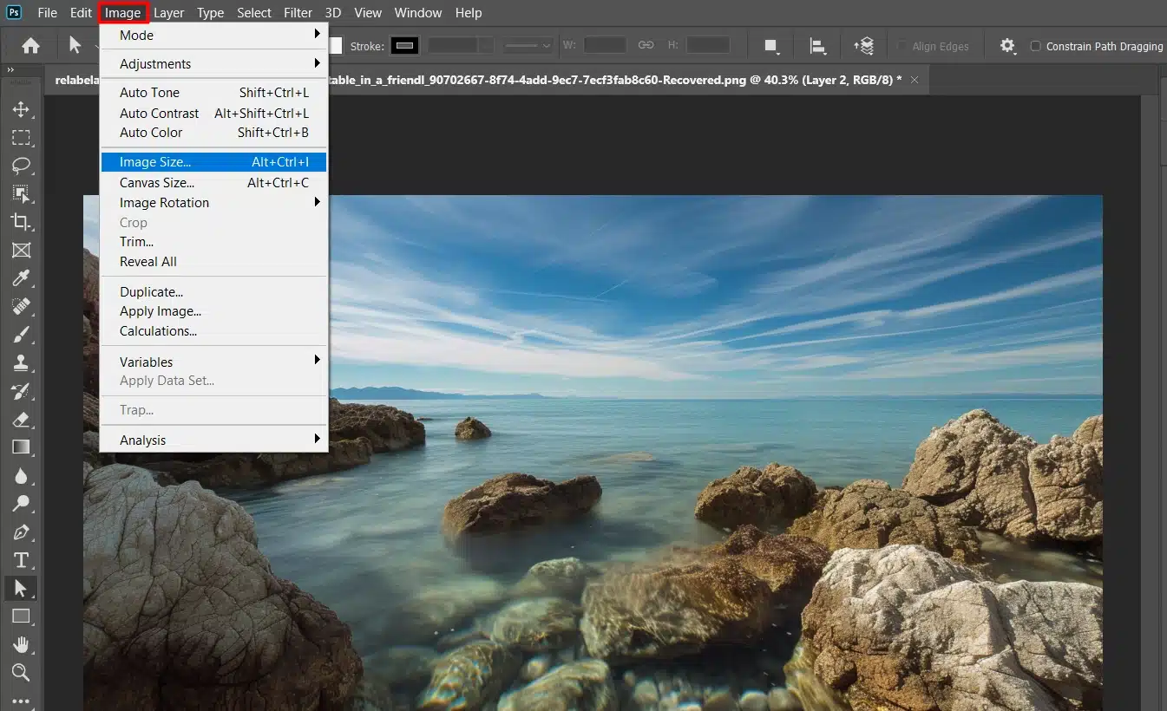Select the Lasso tool
Image resolution: width=1167 pixels, height=711 pixels.
[x=21, y=166]
